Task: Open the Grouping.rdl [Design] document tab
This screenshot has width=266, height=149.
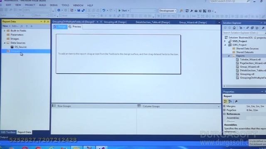Action: pyautogui.click(x=115, y=22)
